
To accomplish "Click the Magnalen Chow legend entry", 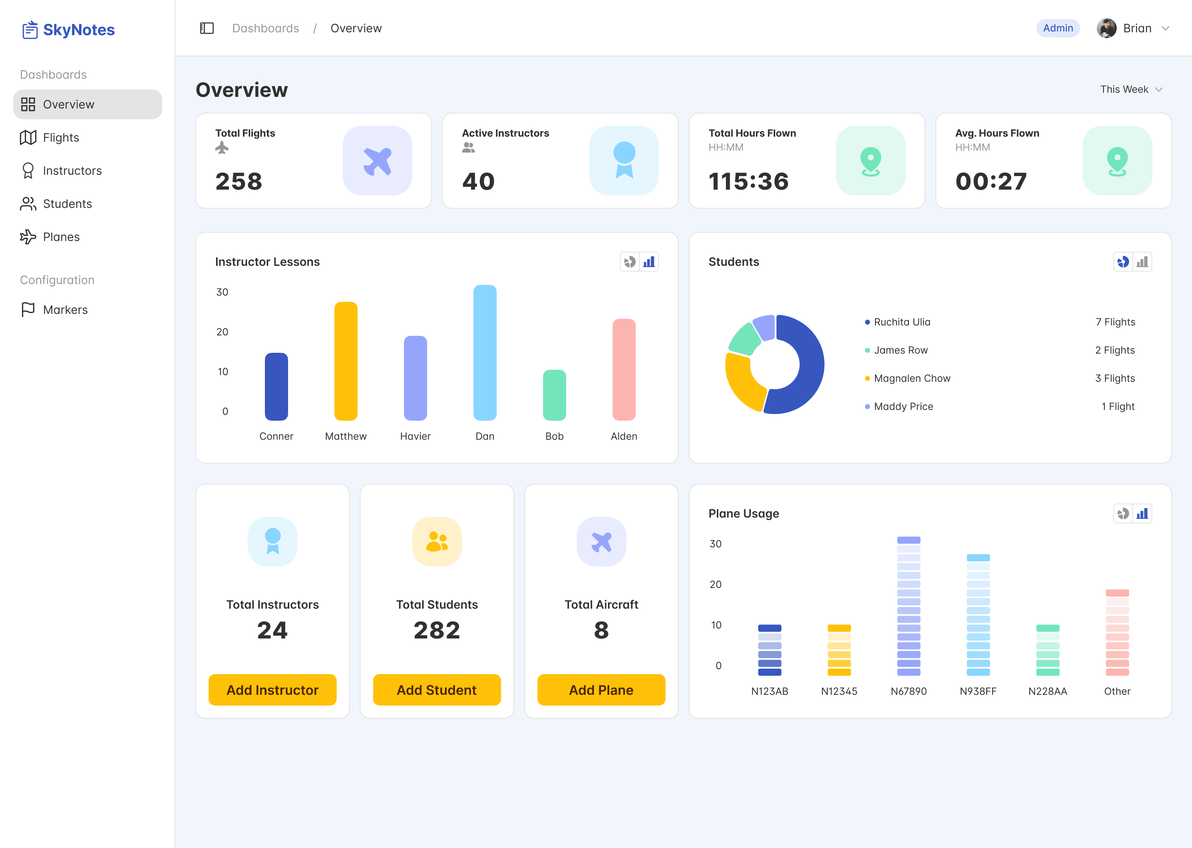I will [x=908, y=378].
